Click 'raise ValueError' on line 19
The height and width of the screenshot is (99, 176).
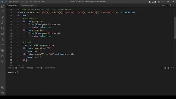tap(42, 36)
